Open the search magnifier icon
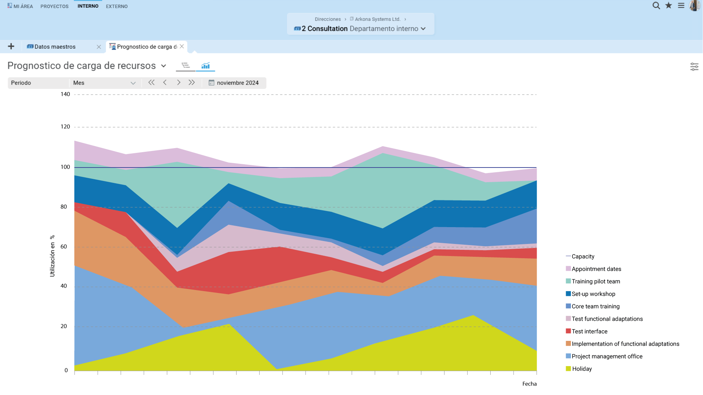 (656, 5)
